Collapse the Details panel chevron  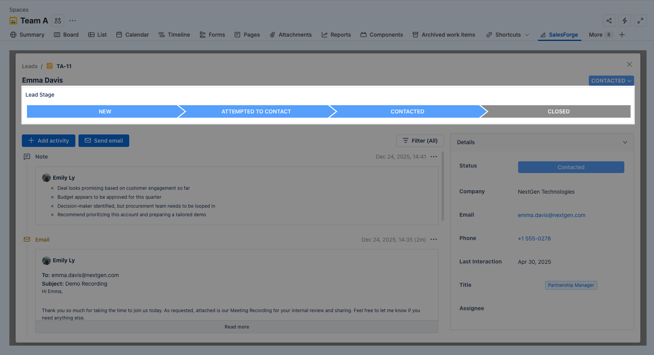[625, 142]
